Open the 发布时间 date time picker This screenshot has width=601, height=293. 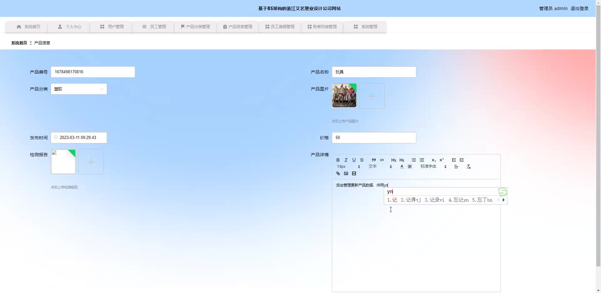(79, 138)
